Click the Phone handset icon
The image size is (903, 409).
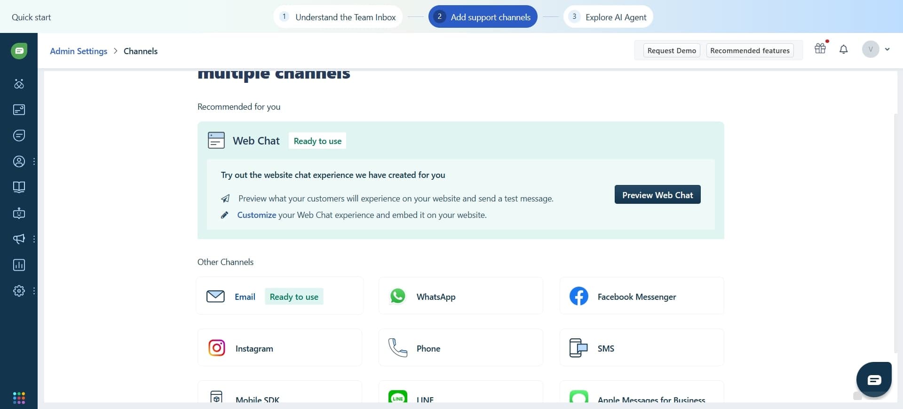pyautogui.click(x=398, y=348)
